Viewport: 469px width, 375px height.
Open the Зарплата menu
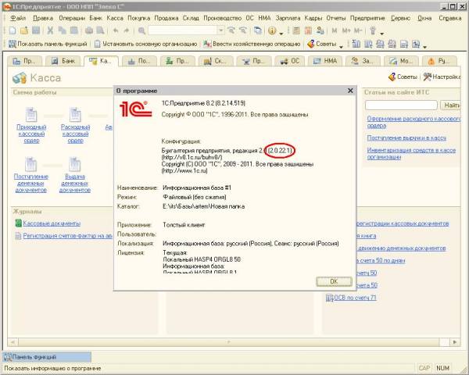tap(288, 18)
